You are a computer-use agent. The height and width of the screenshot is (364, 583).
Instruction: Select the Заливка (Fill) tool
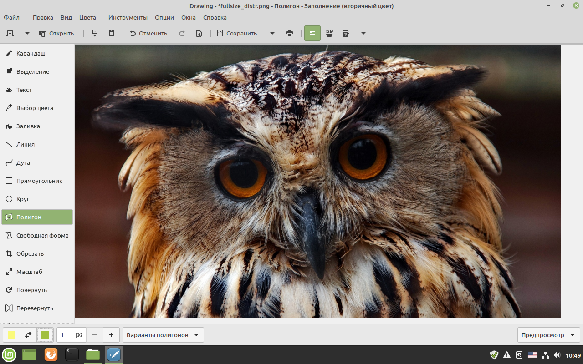[x=29, y=126]
